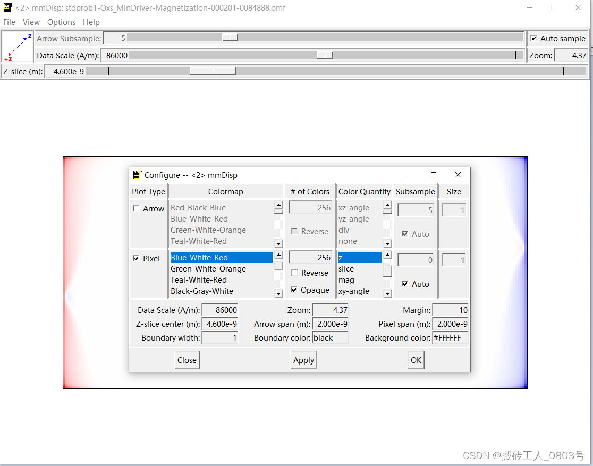Select div arrow color quantity
Screen dimensions: 593x466
[360, 230]
